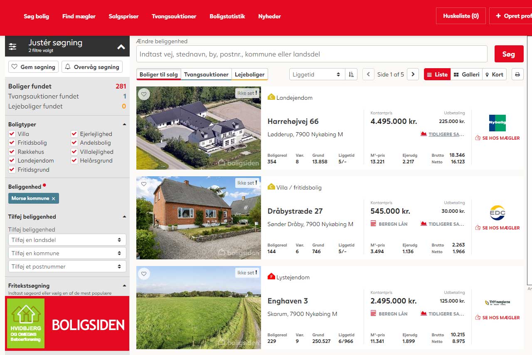Click the Gem søgning button
This screenshot has height=355, width=532.
(x=33, y=67)
